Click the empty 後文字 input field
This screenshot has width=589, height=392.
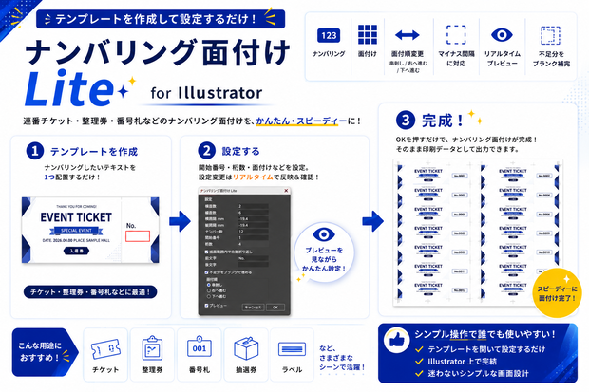[253, 265]
